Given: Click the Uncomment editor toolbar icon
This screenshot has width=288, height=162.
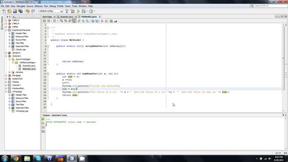Looking at the screenshot, I should point(116,21).
